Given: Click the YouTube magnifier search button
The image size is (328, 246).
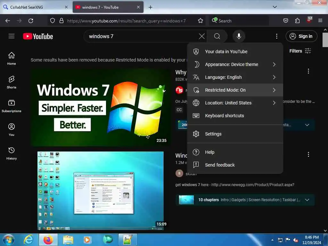Looking at the screenshot, I should click(x=217, y=36).
